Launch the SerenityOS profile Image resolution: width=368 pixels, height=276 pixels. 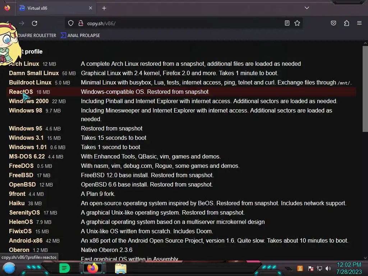click(x=24, y=213)
